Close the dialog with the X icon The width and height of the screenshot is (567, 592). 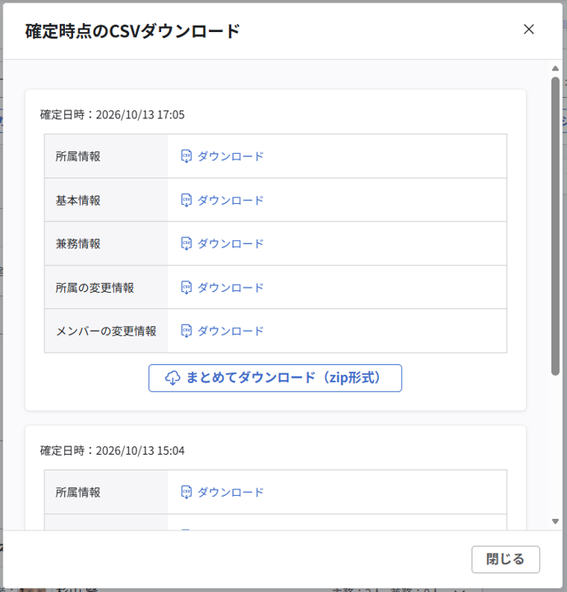pyautogui.click(x=528, y=29)
